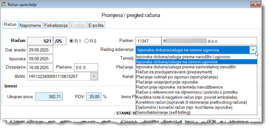Click the Račun upravitelja title bar icon
Viewport: 269px width, 131px height.
pyautogui.click(x=4, y=4)
